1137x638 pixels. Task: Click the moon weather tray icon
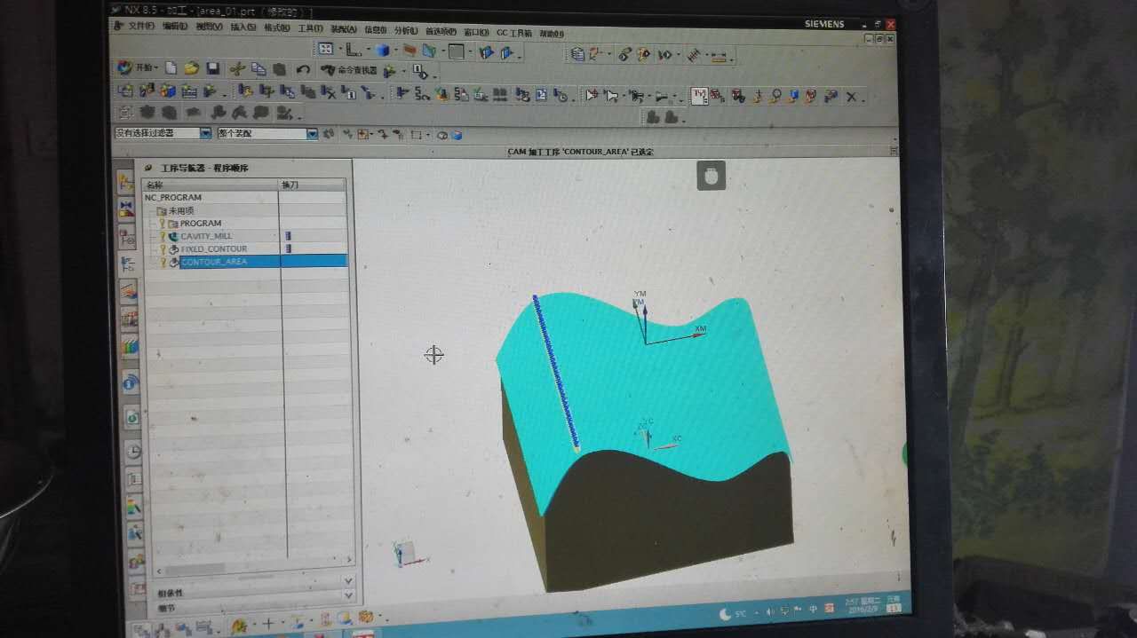[x=727, y=612]
